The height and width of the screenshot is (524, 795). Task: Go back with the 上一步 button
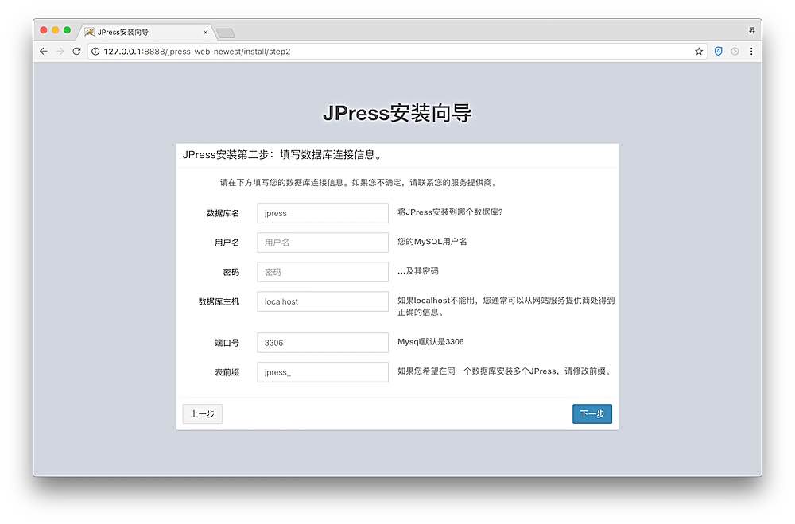(202, 414)
